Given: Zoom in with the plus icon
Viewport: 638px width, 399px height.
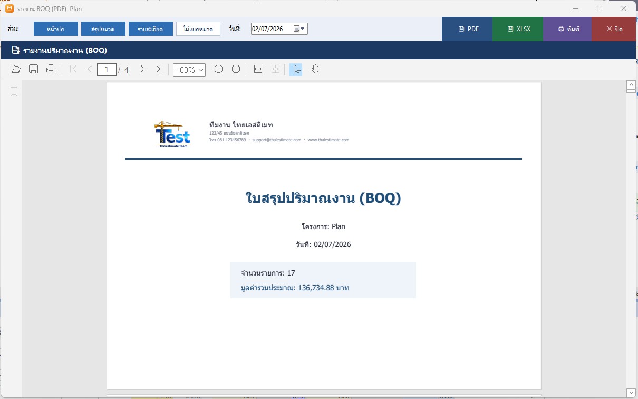Looking at the screenshot, I should (x=236, y=69).
